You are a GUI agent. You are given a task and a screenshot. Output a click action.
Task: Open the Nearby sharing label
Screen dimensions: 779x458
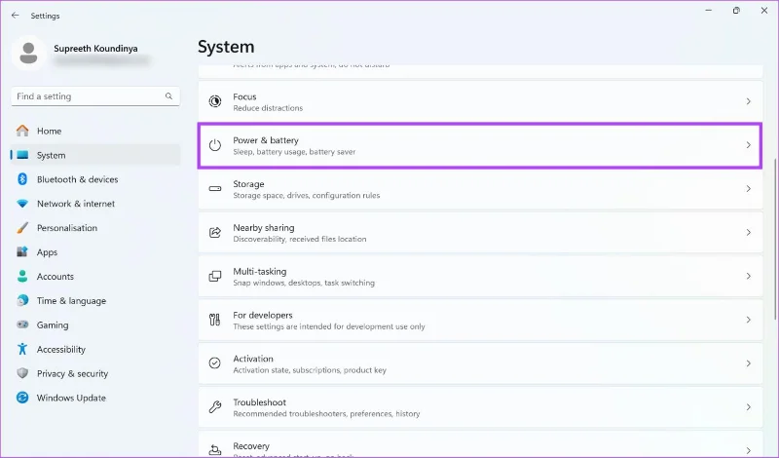[x=264, y=228]
